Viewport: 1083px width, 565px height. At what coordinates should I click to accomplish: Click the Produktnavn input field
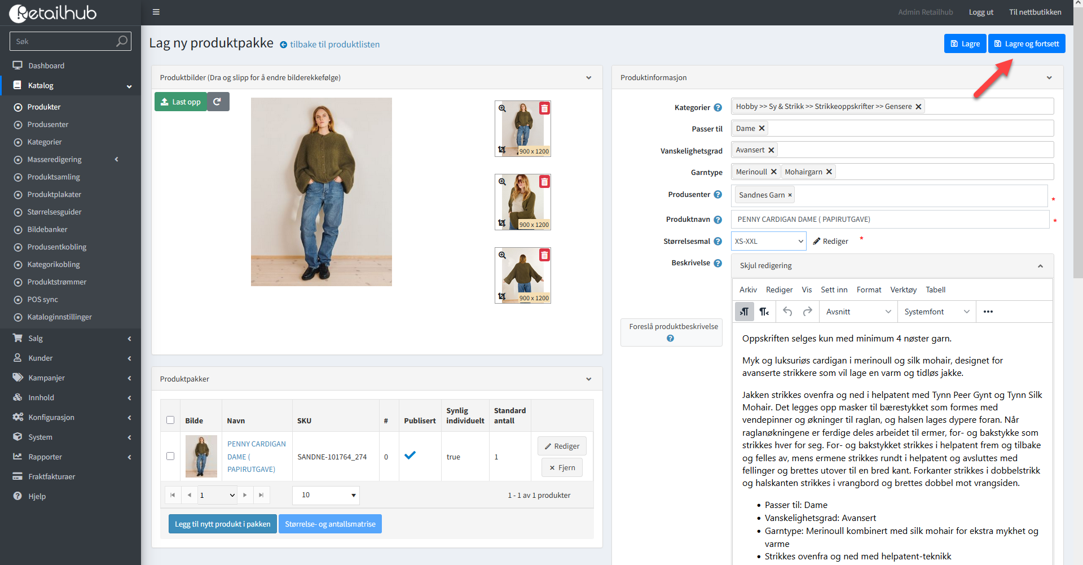[890, 220]
